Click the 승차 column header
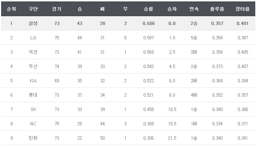 coord(172,9)
